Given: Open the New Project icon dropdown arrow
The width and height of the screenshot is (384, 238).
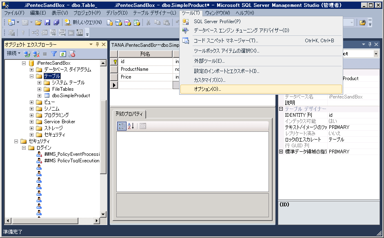Looking at the screenshot, I should (x=18, y=22).
